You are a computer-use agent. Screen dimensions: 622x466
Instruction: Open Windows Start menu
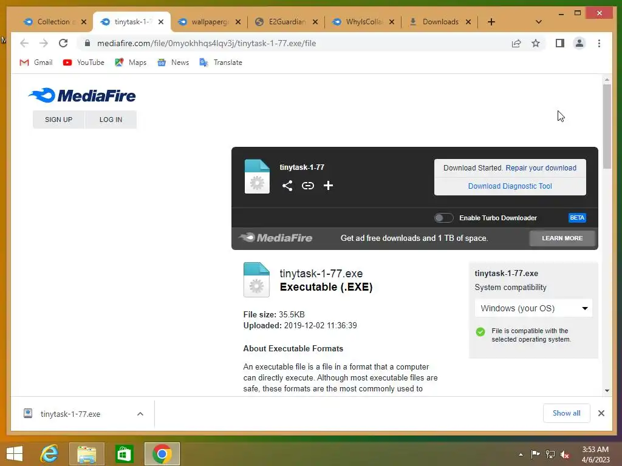click(15, 454)
